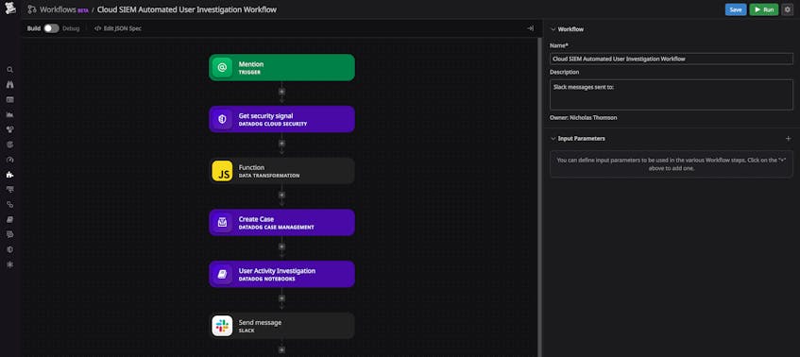Add a step below Send message node

point(281,349)
